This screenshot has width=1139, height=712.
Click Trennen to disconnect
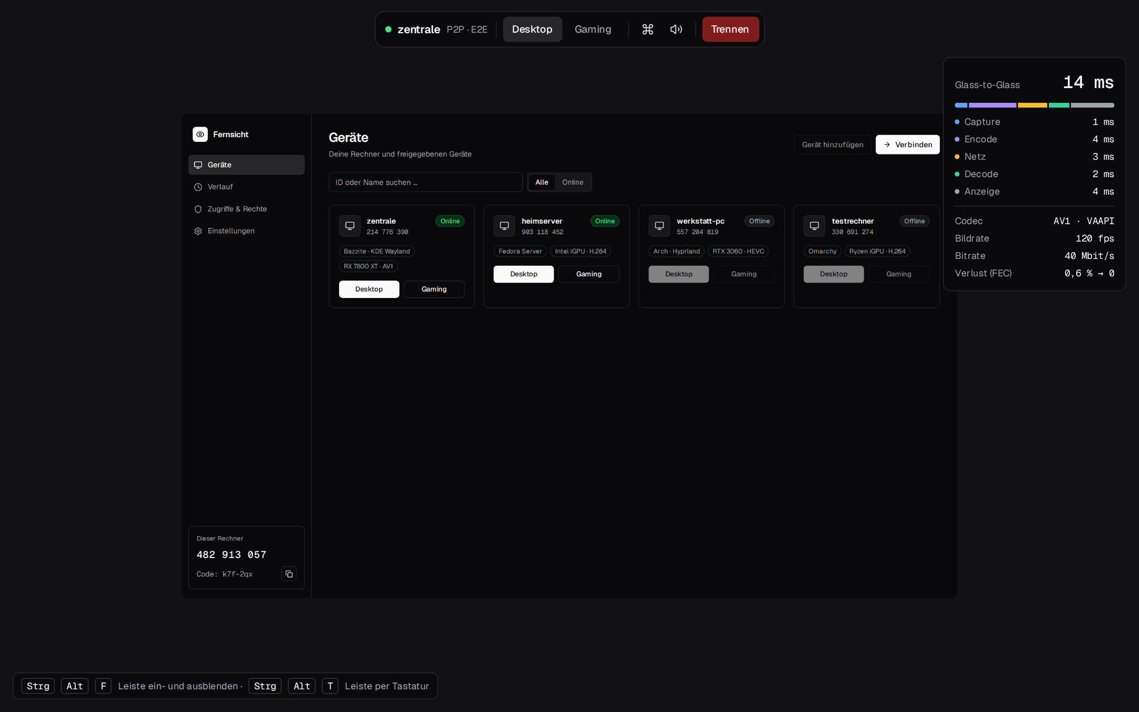[x=730, y=30]
